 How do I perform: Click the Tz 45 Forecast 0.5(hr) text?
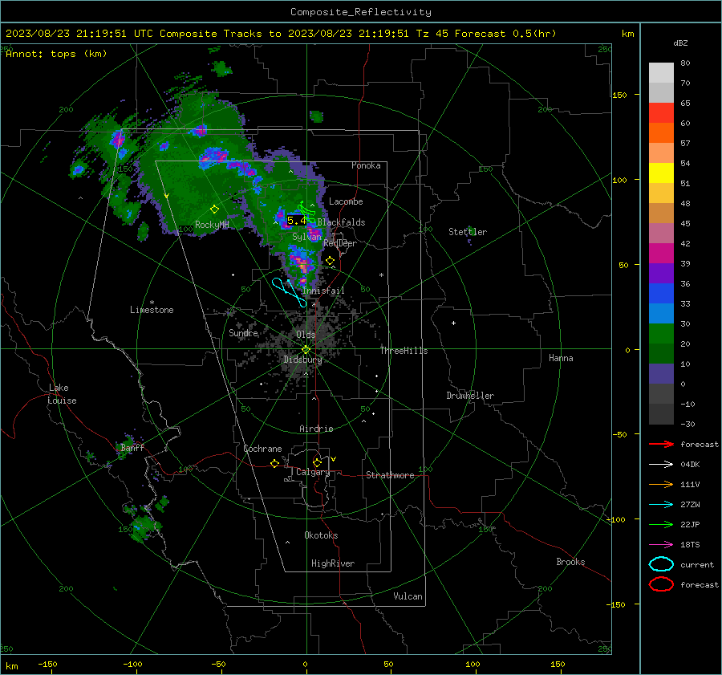click(486, 34)
